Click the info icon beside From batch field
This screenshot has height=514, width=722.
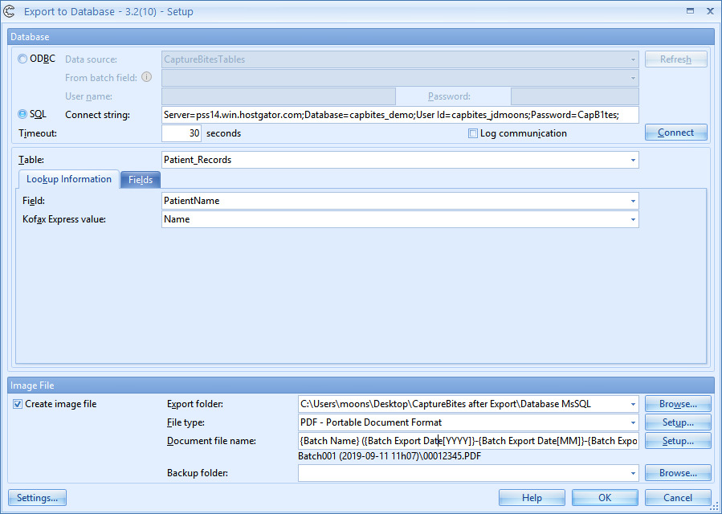pos(146,78)
